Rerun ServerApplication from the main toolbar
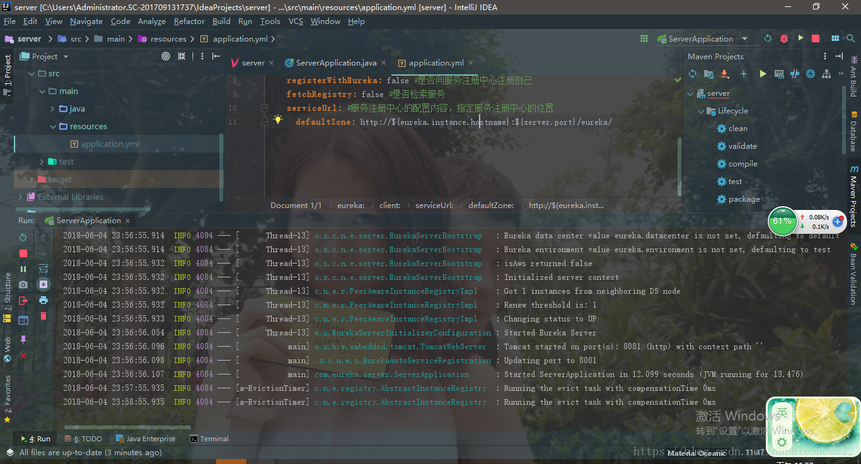 tap(768, 38)
